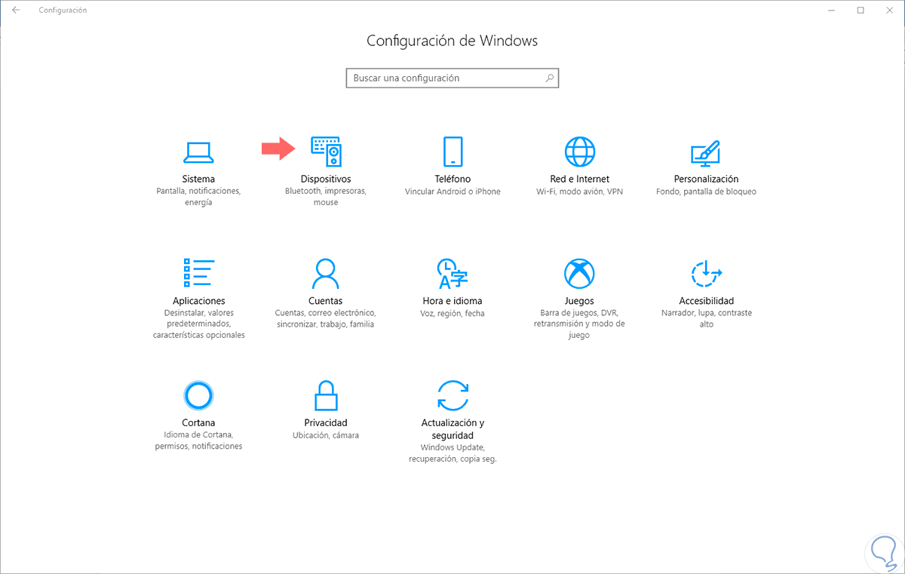905x574 pixels.
Task: Close the Configuración window
Action: [888, 10]
